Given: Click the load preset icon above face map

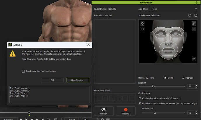Looking at the screenshot, I should (x=189, y=15).
